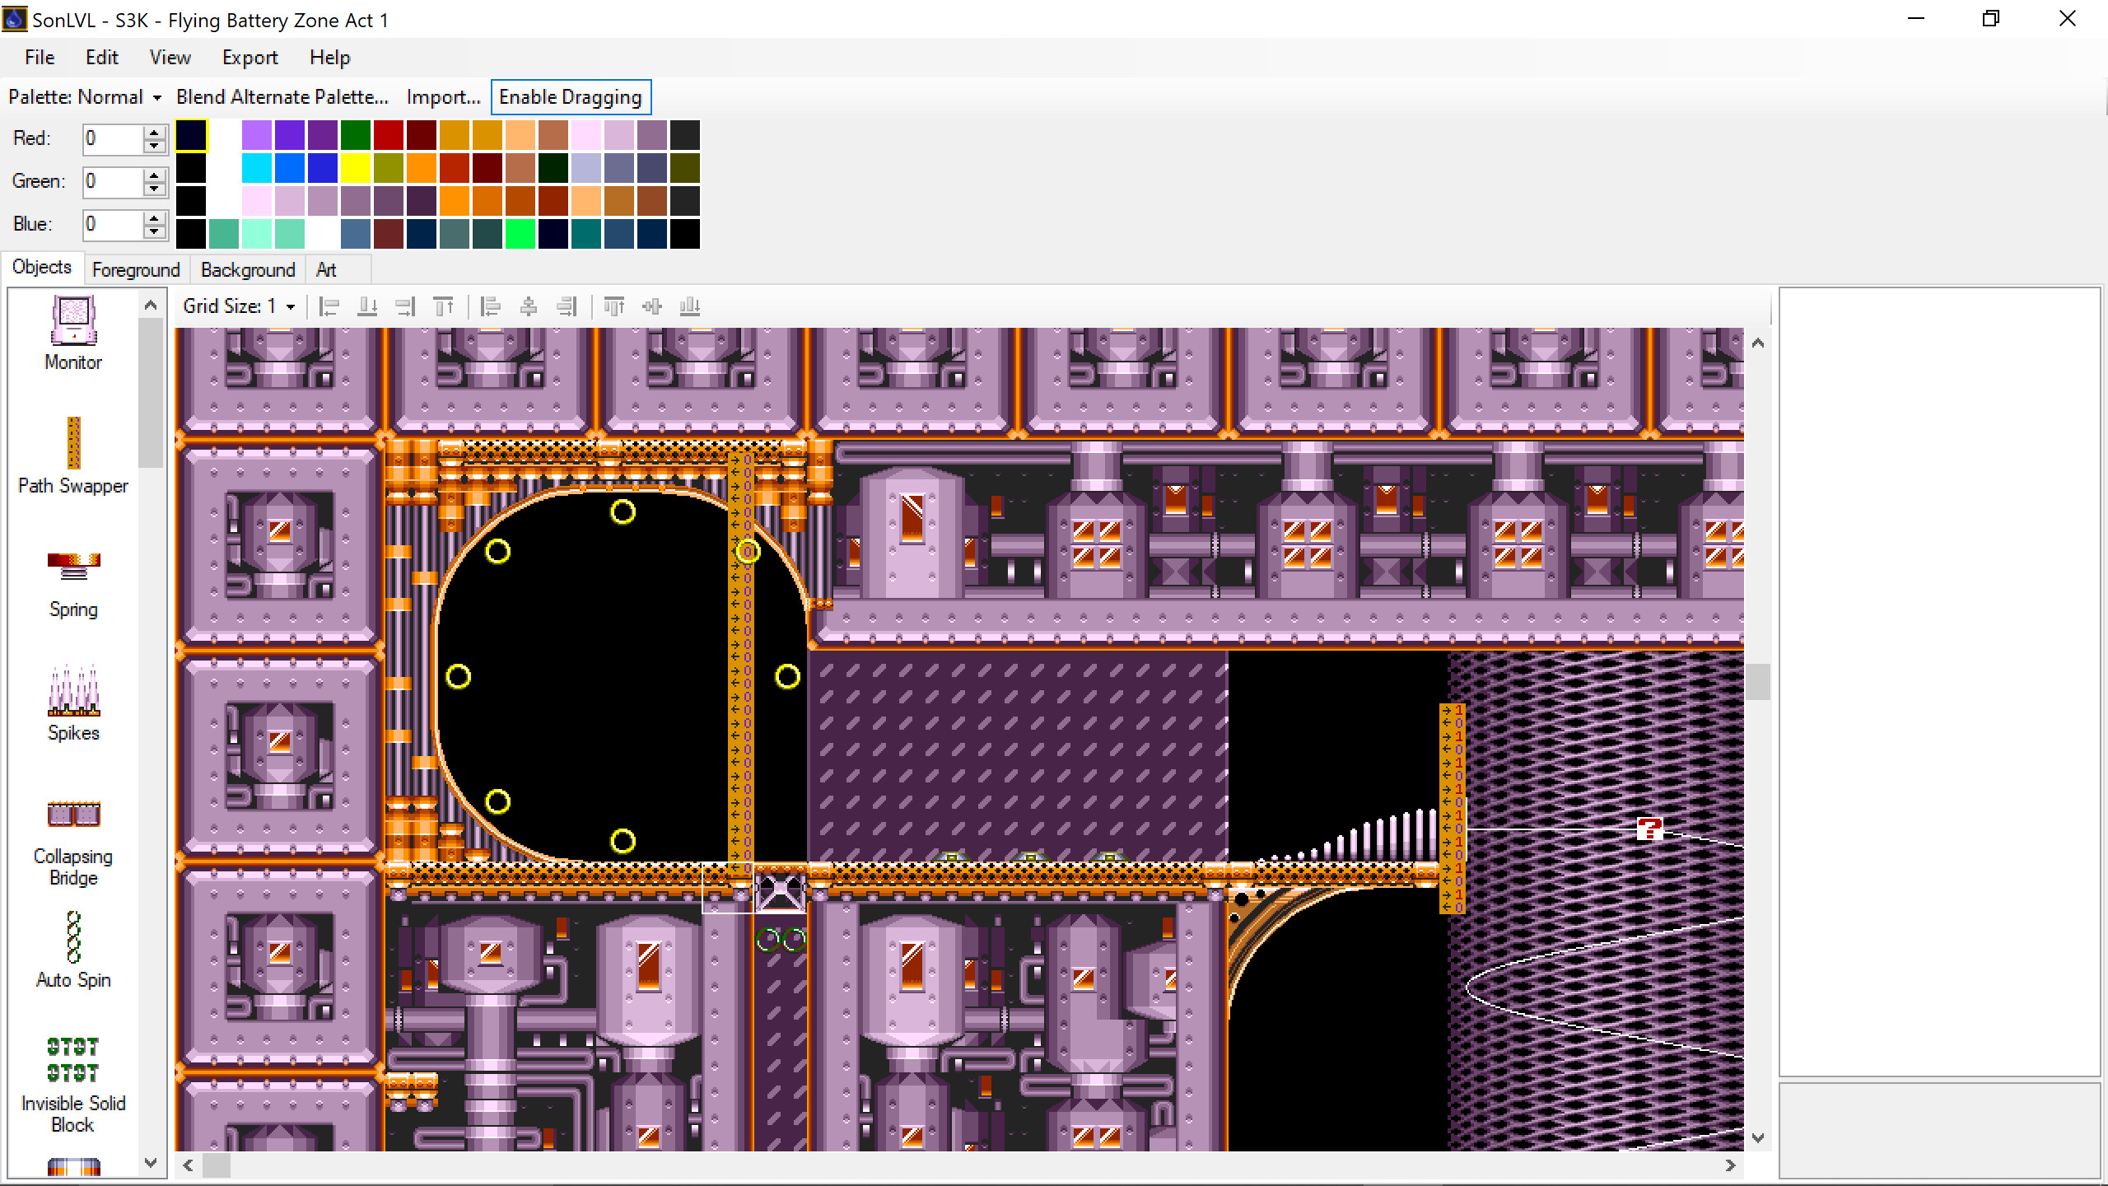Click the align top edges toolbar icon
The height and width of the screenshot is (1186, 2108).
click(x=614, y=306)
